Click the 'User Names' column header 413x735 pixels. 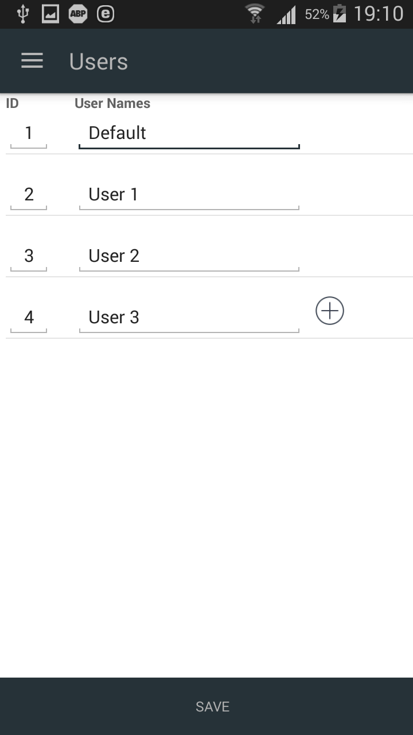[x=111, y=103]
